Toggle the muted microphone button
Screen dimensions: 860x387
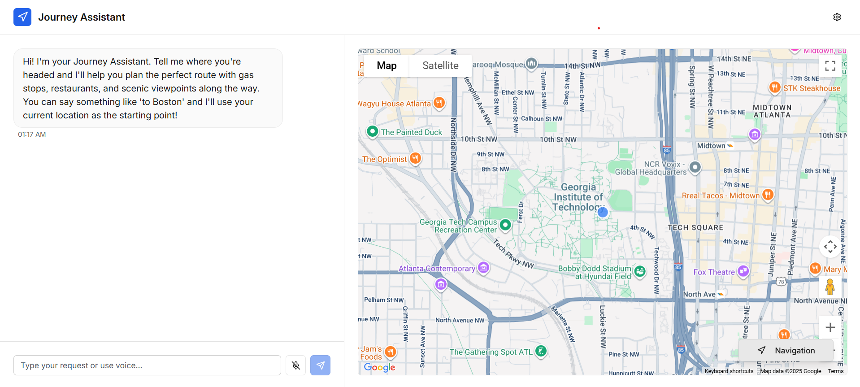coord(296,365)
